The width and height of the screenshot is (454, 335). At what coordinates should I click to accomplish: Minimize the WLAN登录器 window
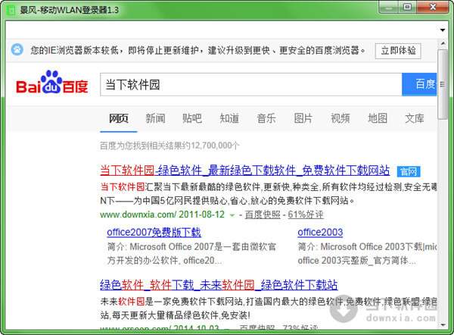[389, 7]
